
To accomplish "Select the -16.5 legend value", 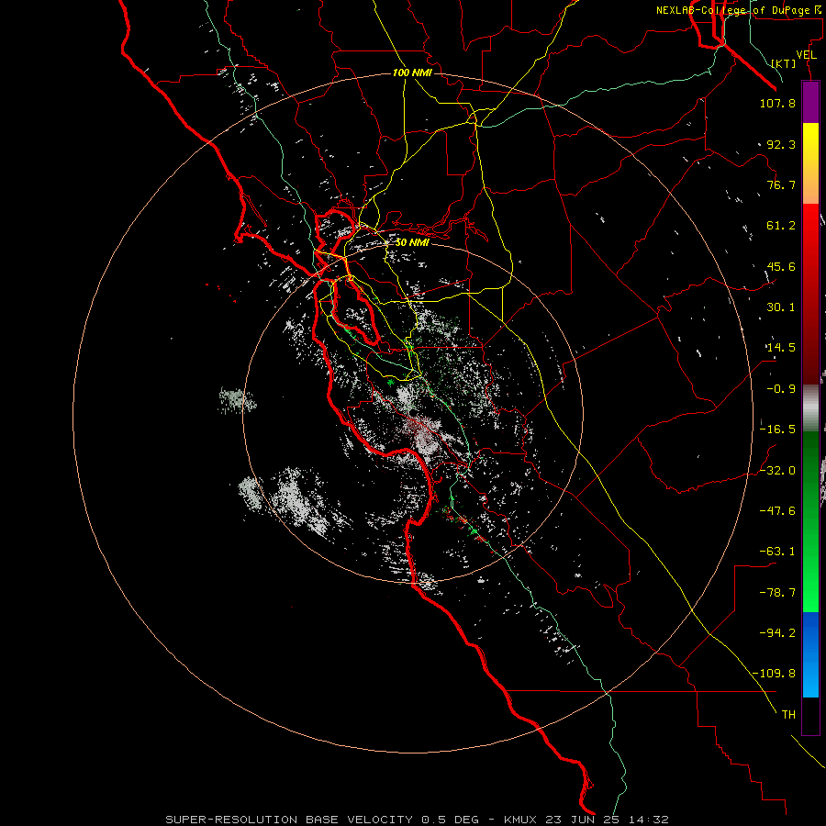I will tap(777, 430).
